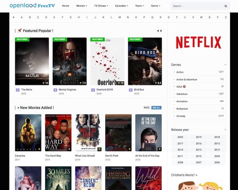Viewport: 238px width, 190px height.
Task: Open the Haunting on Finn Road poster
Action: pyautogui.click(x=118, y=178)
